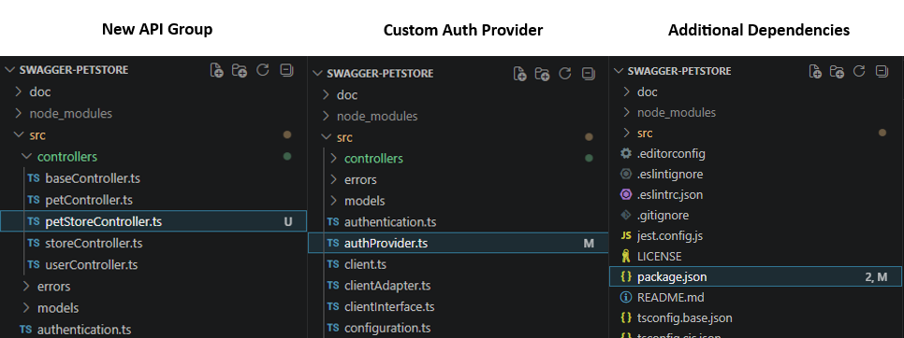Click info icon of README.md
Viewport: 904px width, 338px height.
click(625, 297)
